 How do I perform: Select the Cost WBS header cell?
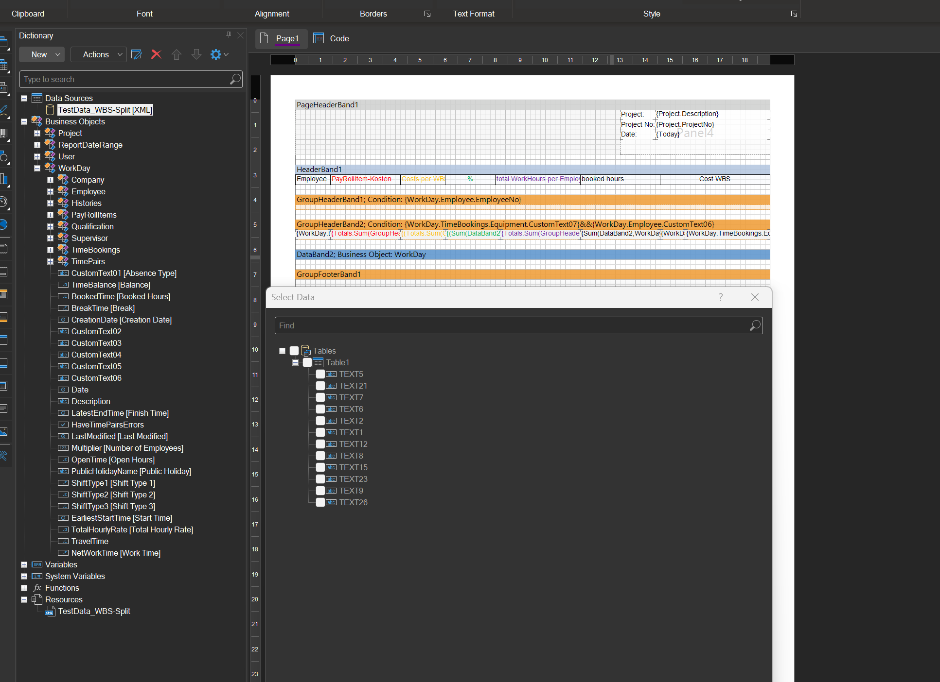tap(714, 179)
